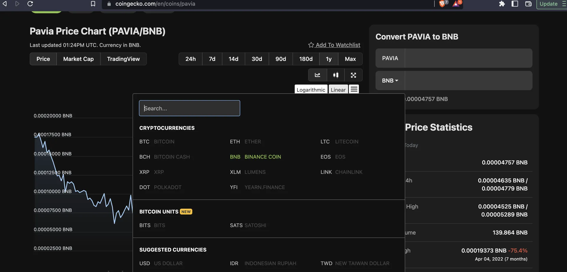Choose BITS bitcoin unit
Image resolution: width=567 pixels, height=272 pixels.
click(152, 225)
